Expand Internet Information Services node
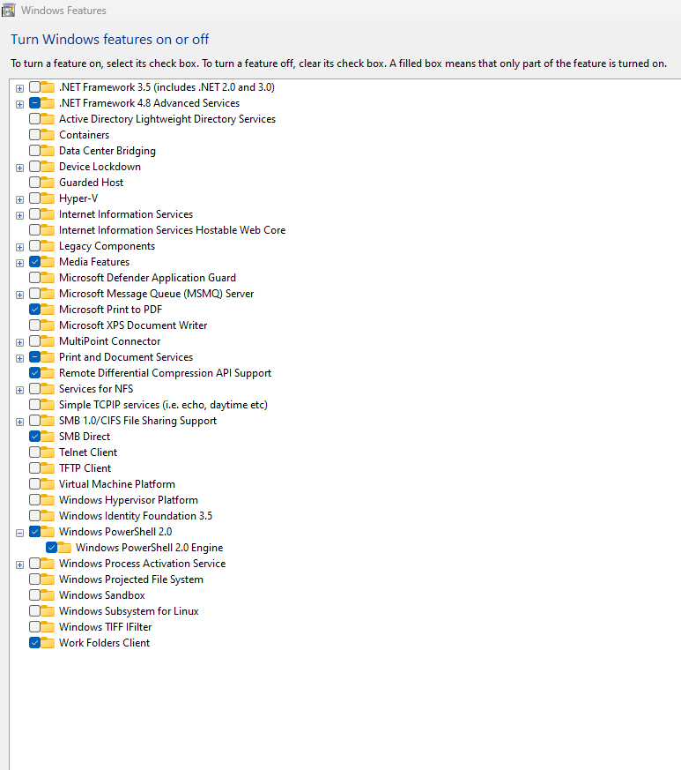The width and height of the screenshot is (681, 770). point(19,215)
